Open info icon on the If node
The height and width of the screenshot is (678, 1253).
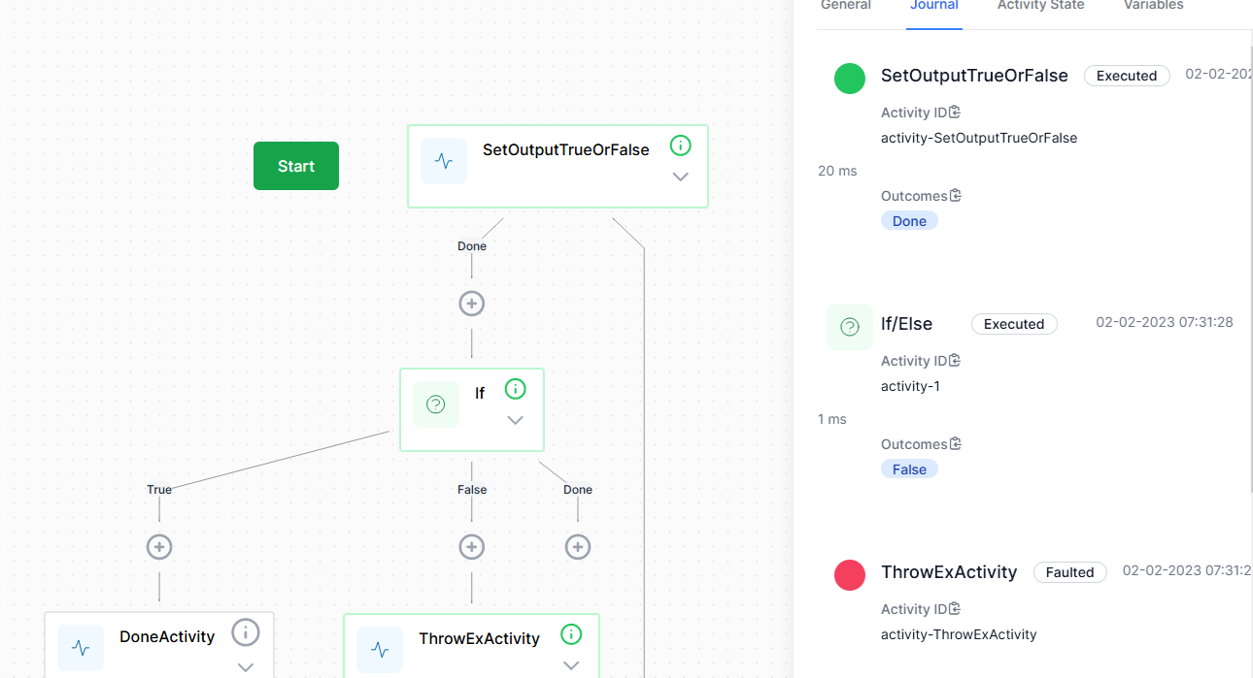(x=516, y=389)
